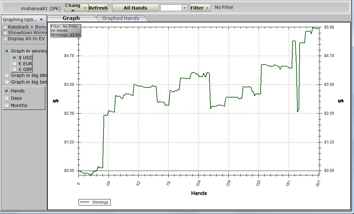Select Graph in big blinds option
Screen dimensions: 354x214
(7, 75)
